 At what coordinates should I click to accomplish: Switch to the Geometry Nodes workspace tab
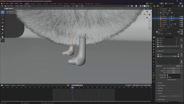click(89, 4)
